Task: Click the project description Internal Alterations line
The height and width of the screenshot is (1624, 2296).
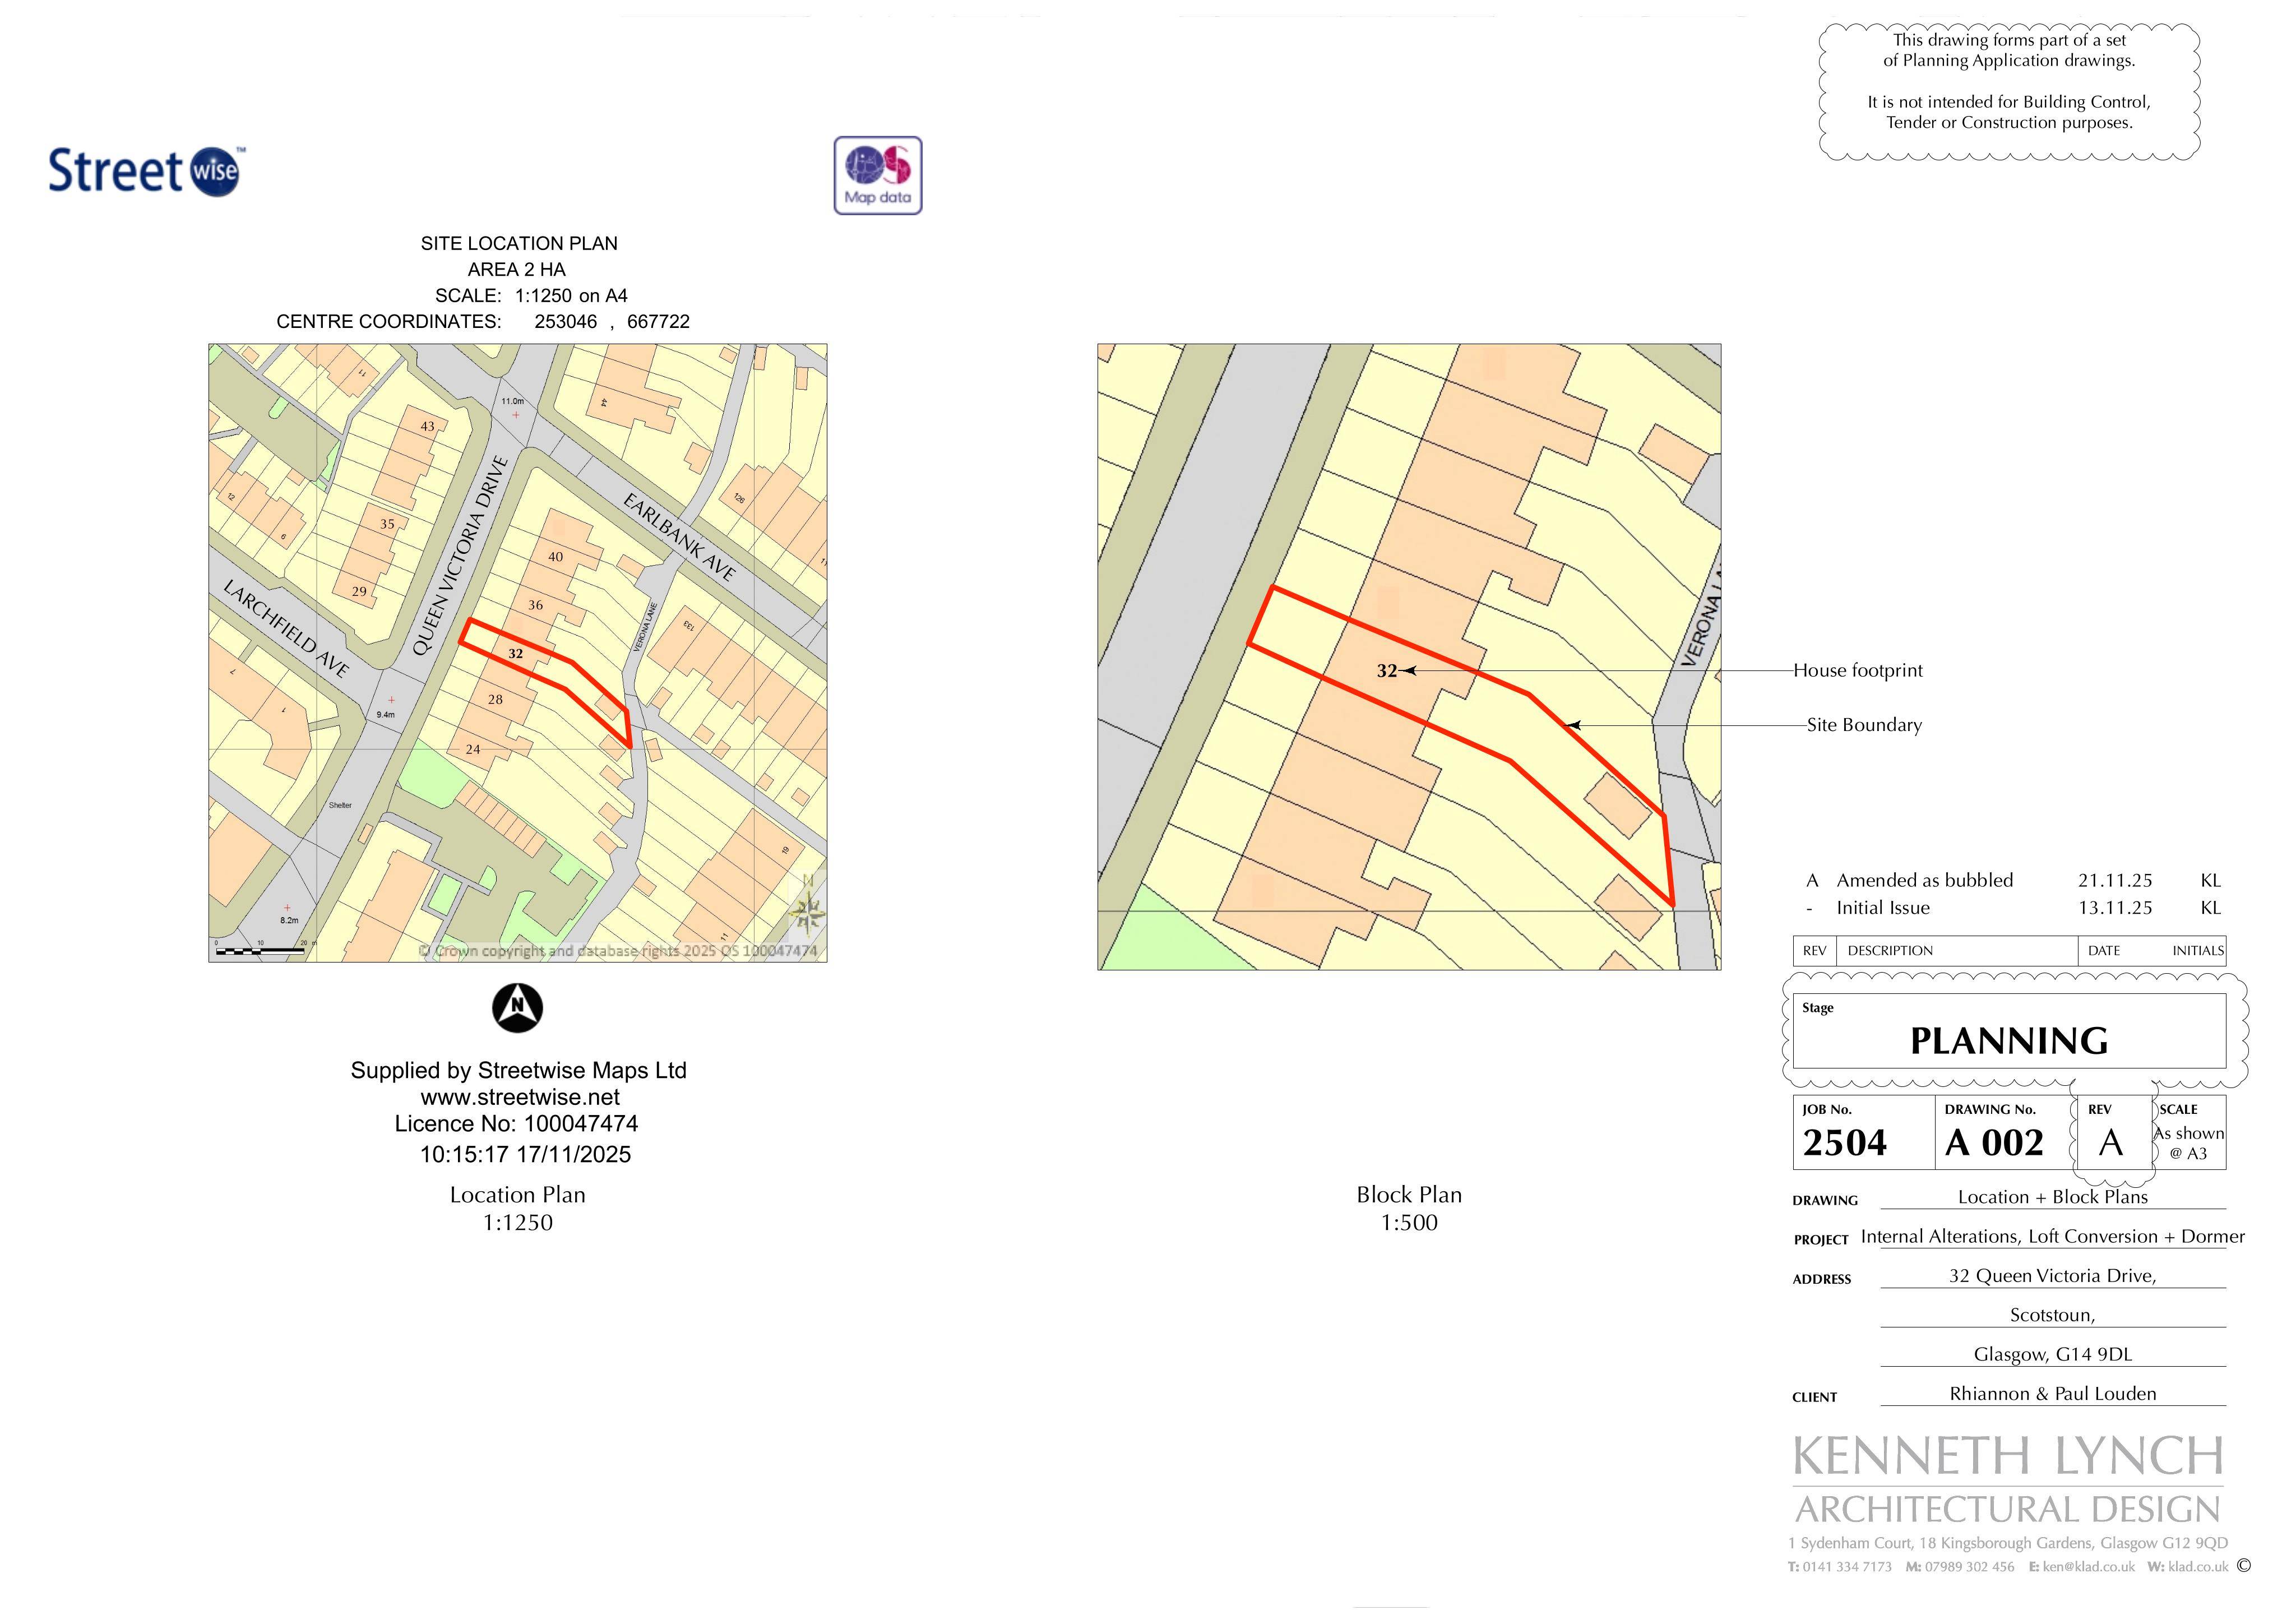Action: point(2052,1237)
